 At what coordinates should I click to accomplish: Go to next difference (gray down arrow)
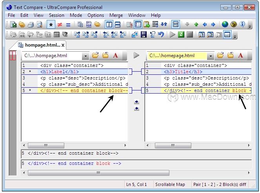point(187,25)
